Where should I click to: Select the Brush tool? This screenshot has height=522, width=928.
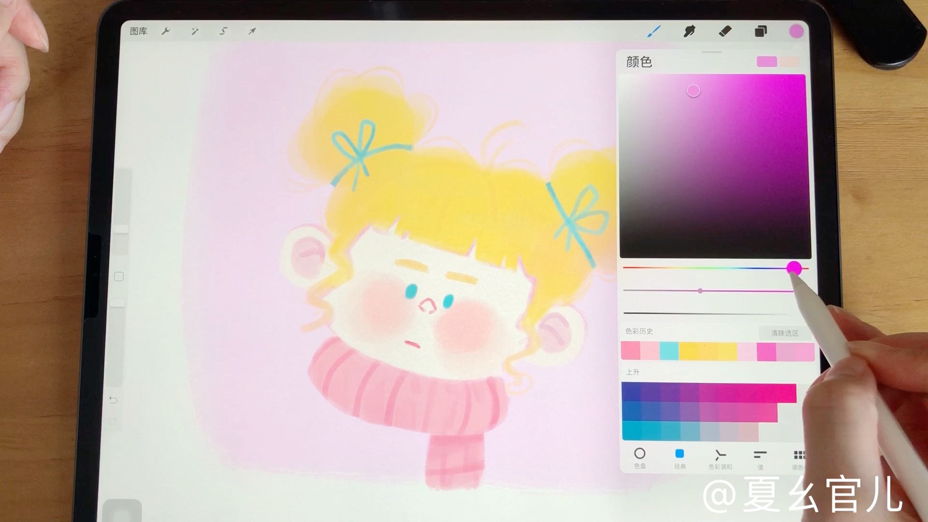point(655,31)
